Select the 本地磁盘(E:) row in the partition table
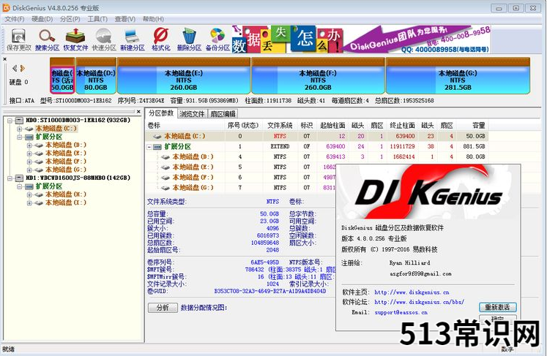The image size is (547, 356). pyautogui.click(x=241, y=167)
